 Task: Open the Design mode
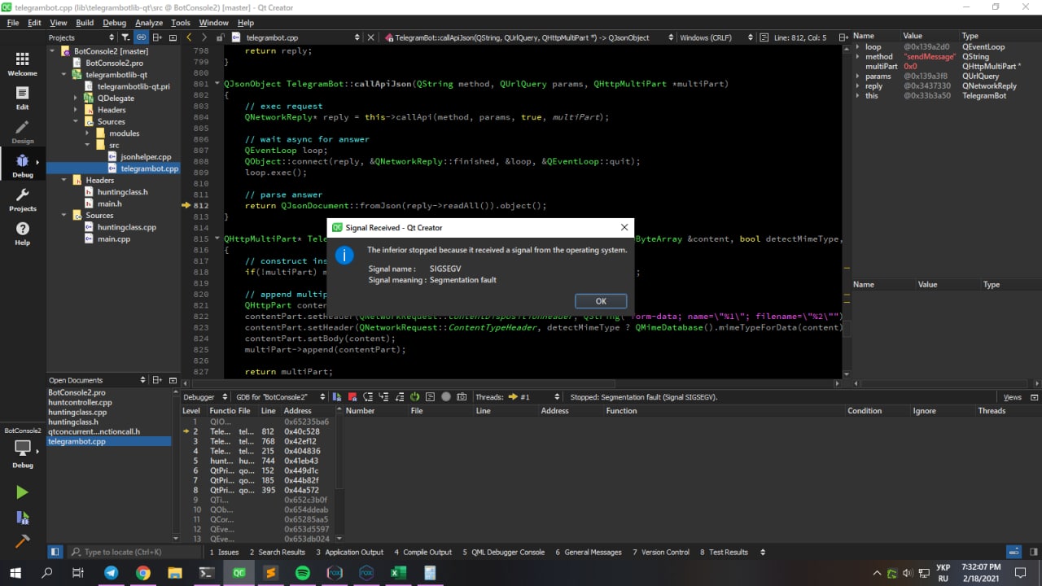coord(22,133)
